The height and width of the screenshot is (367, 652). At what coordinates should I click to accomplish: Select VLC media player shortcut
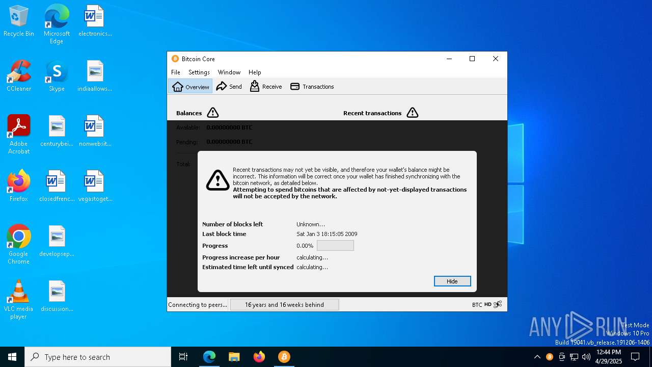click(19, 300)
